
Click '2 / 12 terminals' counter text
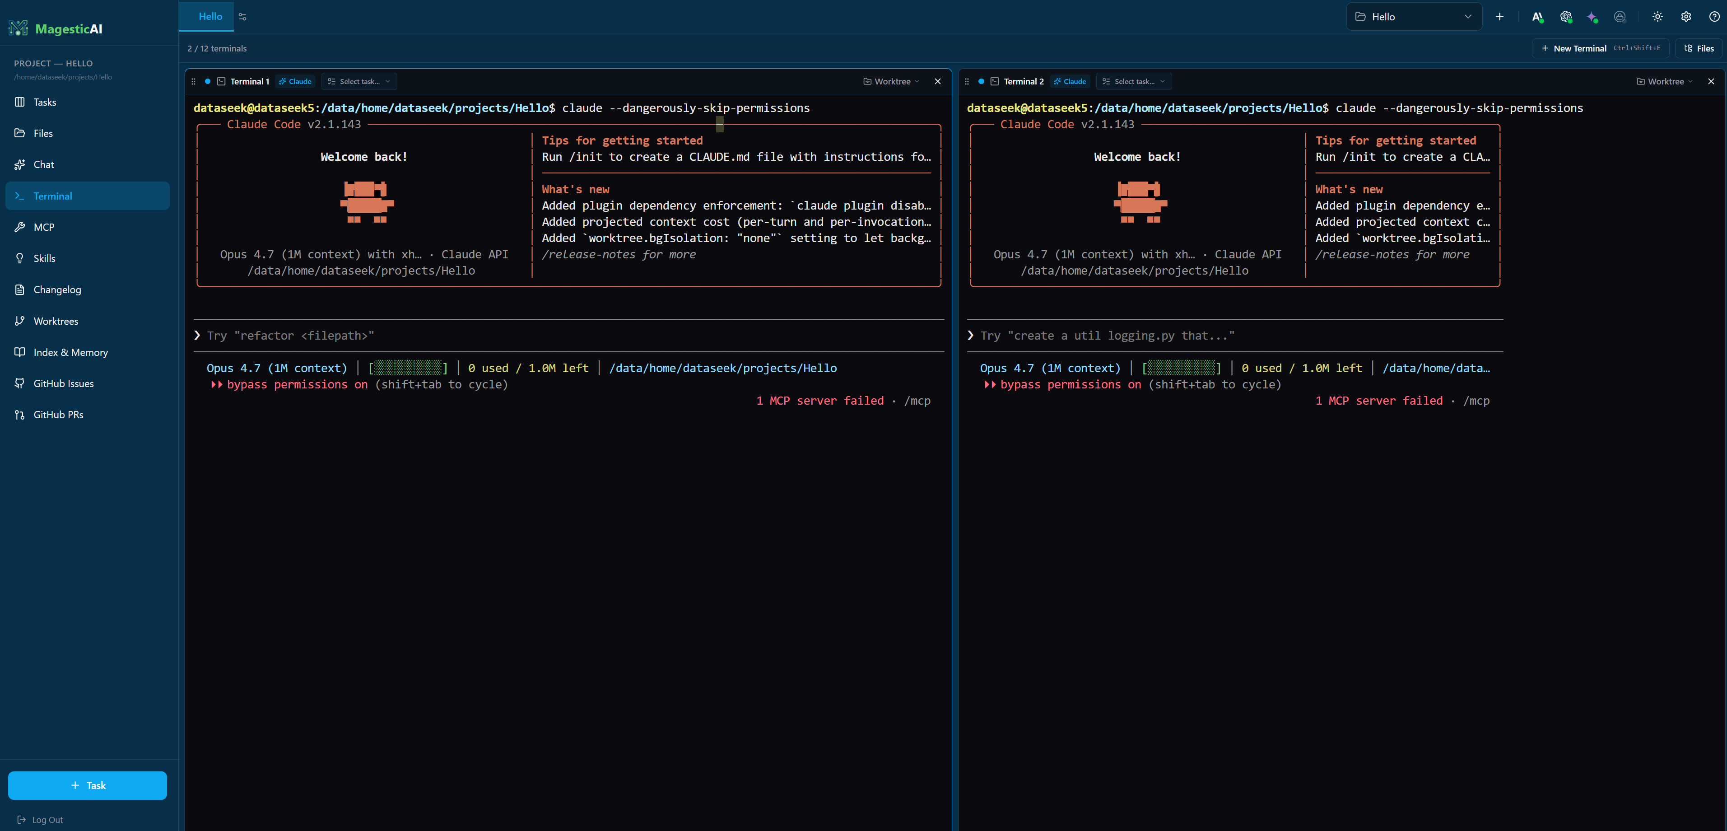coord(217,48)
